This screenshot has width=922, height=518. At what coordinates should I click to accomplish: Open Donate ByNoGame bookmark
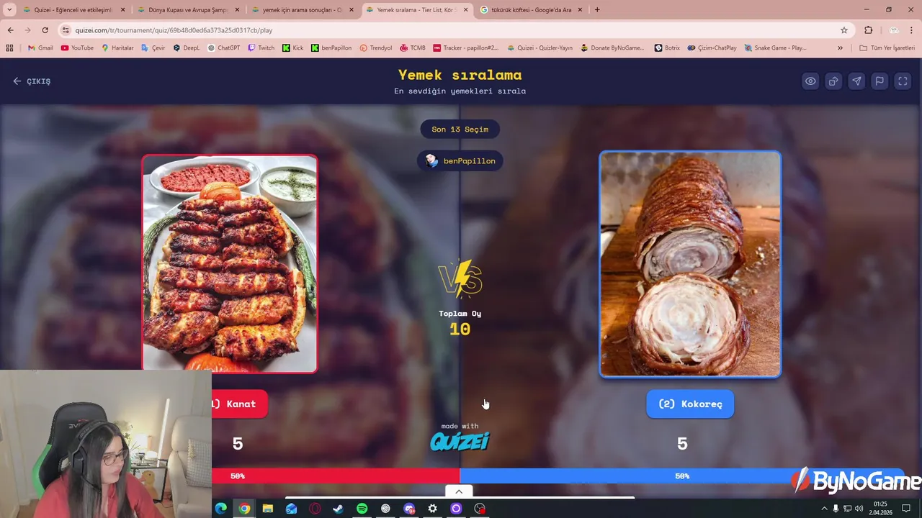(612, 48)
